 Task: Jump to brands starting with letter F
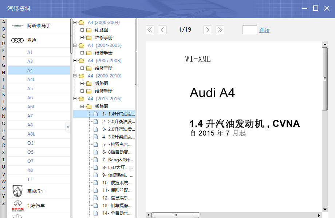point(3,58)
